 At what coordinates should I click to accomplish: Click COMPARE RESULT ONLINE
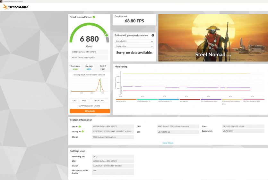point(89,106)
